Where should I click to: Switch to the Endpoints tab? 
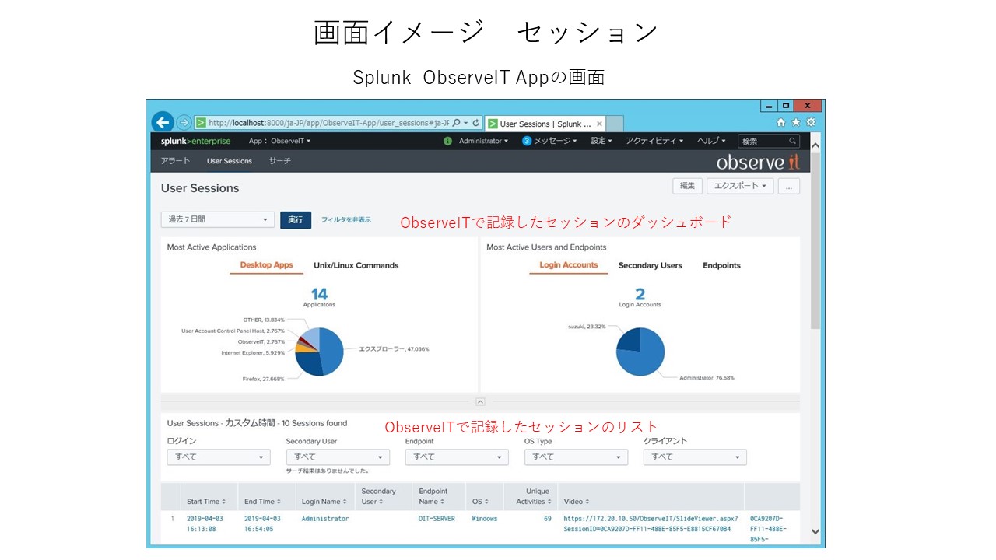pos(721,265)
